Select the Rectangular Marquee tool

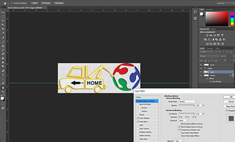point(3,16)
